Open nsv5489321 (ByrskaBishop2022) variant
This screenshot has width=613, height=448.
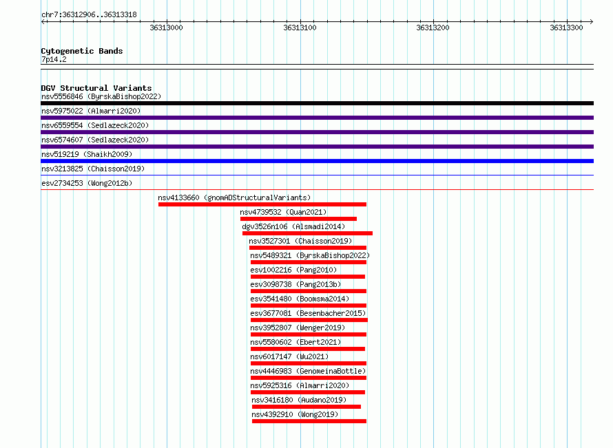pos(310,255)
